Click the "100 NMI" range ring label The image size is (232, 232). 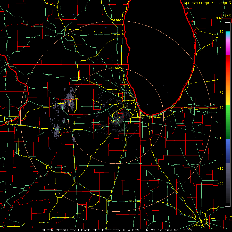(x=116, y=20)
